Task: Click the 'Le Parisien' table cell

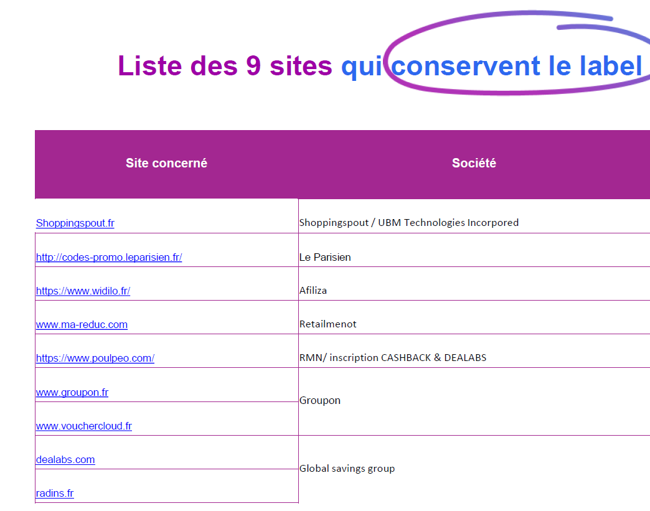Action: tap(325, 256)
